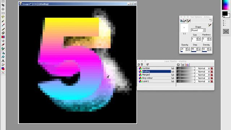The width and height of the screenshot is (231, 130).
Task: Toggle lock transparency for Layer1
Action: tap(212, 81)
